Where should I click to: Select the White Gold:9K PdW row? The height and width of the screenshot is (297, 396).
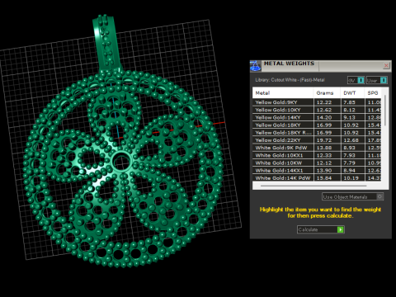[x=317, y=148]
